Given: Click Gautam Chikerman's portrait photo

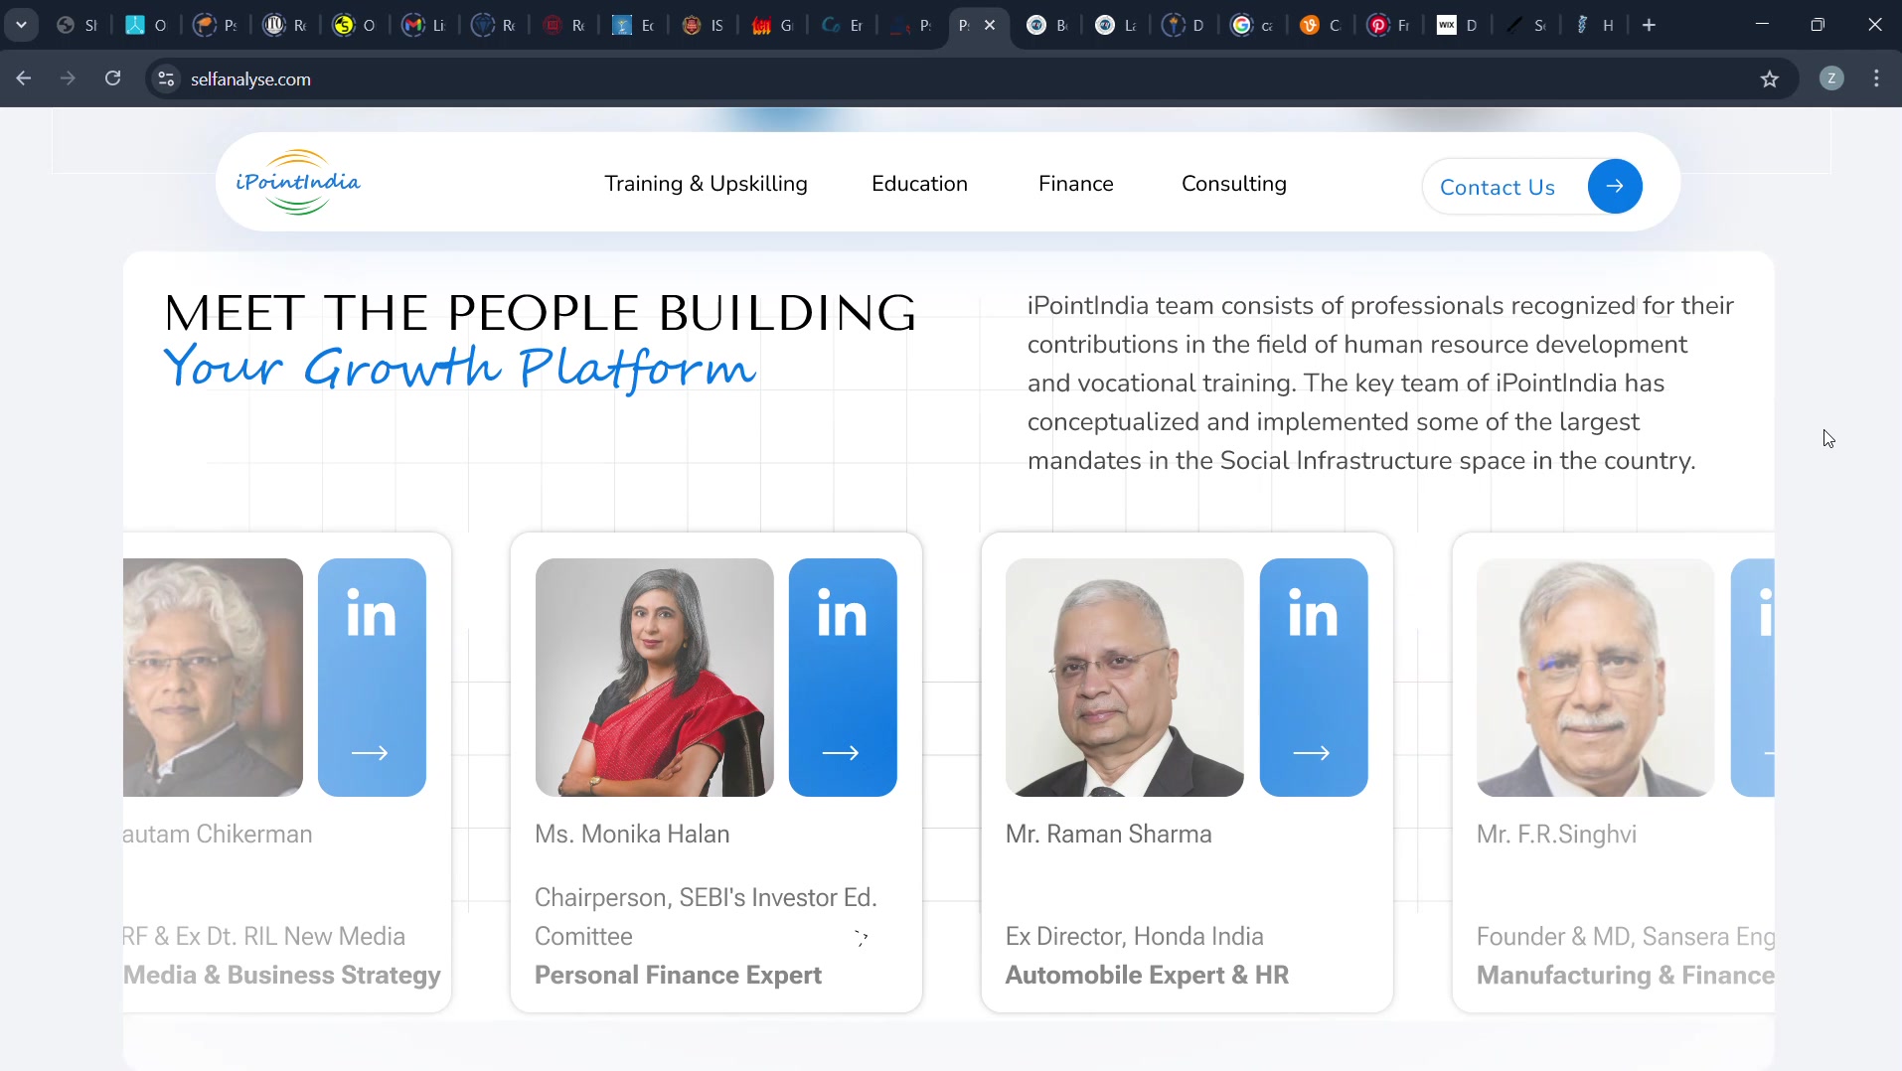Looking at the screenshot, I should [213, 678].
